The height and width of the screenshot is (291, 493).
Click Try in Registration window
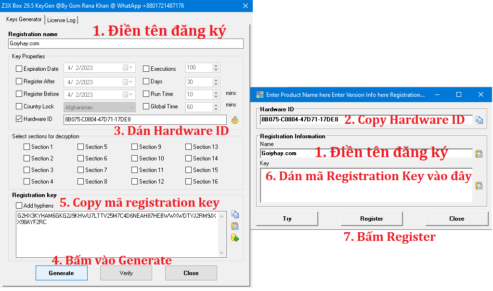tap(287, 219)
